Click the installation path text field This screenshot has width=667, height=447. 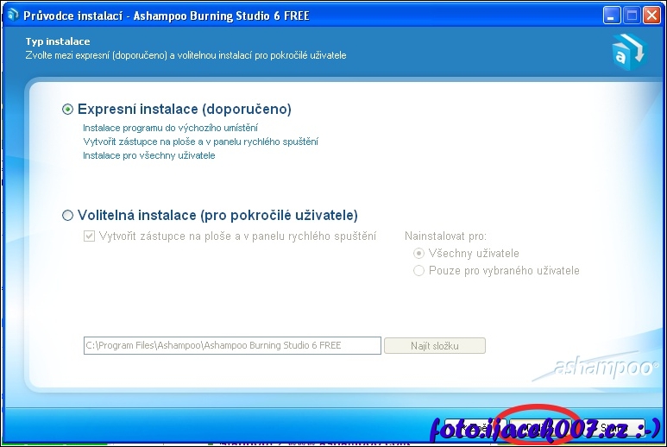(231, 345)
